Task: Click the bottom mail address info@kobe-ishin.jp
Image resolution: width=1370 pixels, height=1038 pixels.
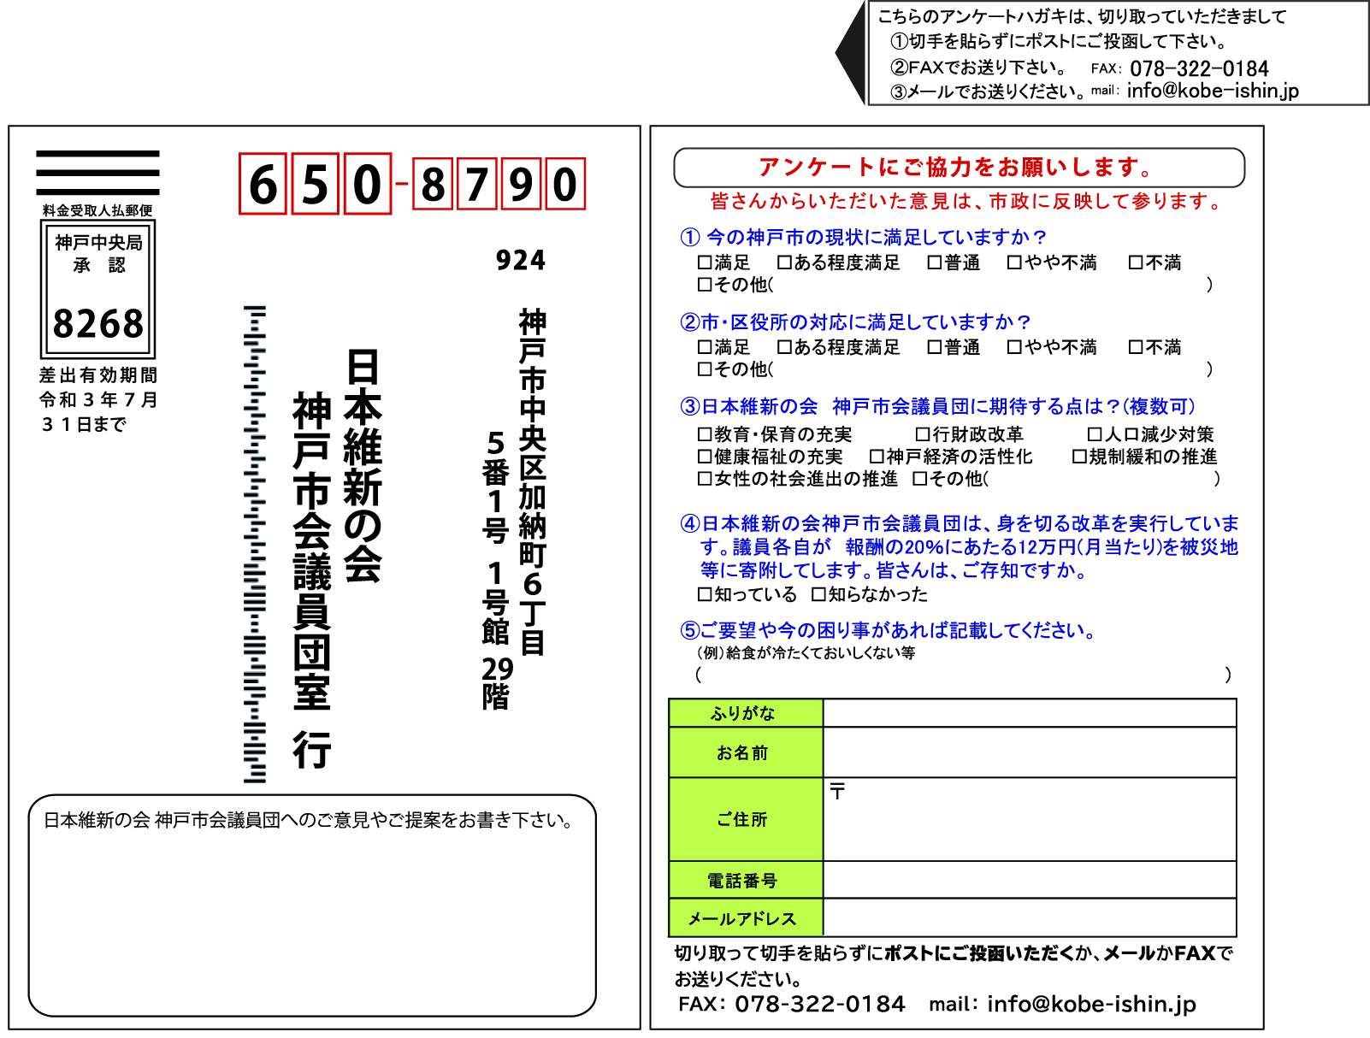Action: (x=1091, y=1004)
